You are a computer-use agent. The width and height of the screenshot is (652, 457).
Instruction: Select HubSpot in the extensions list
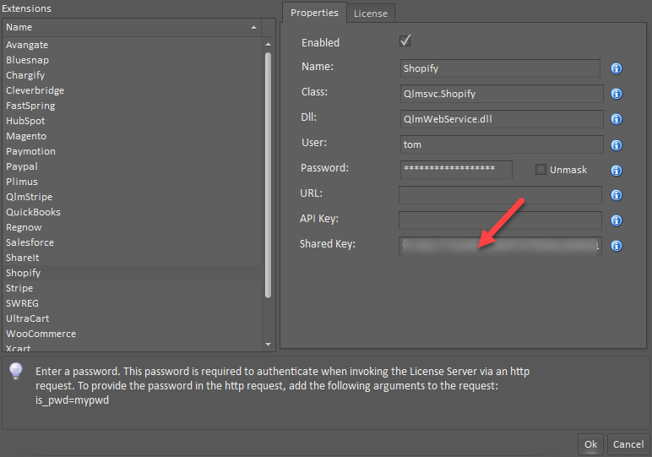pos(132,121)
